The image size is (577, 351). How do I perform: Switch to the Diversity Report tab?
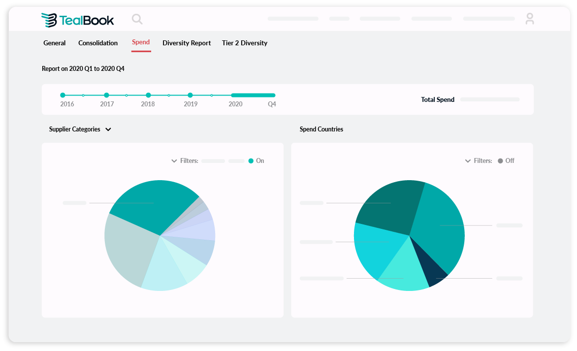pos(187,43)
